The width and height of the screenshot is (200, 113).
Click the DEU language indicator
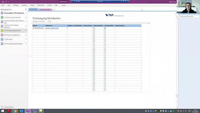(190, 111)
